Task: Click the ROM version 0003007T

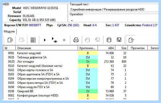Action: tap(35, 25)
